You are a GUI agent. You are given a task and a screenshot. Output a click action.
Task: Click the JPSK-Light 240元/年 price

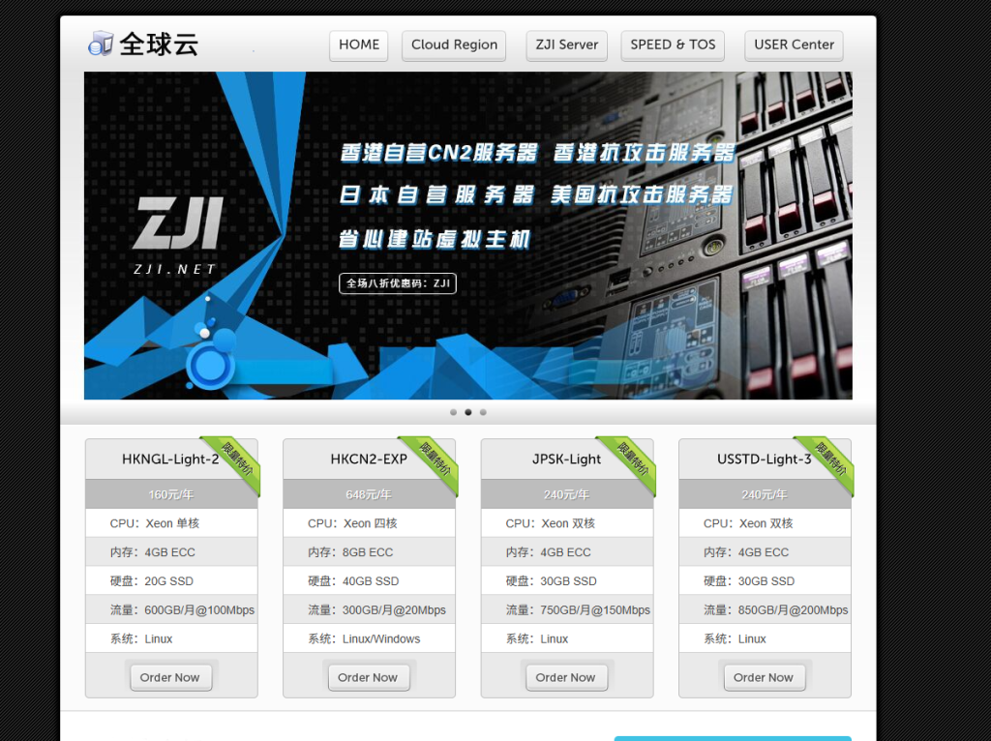point(567,494)
